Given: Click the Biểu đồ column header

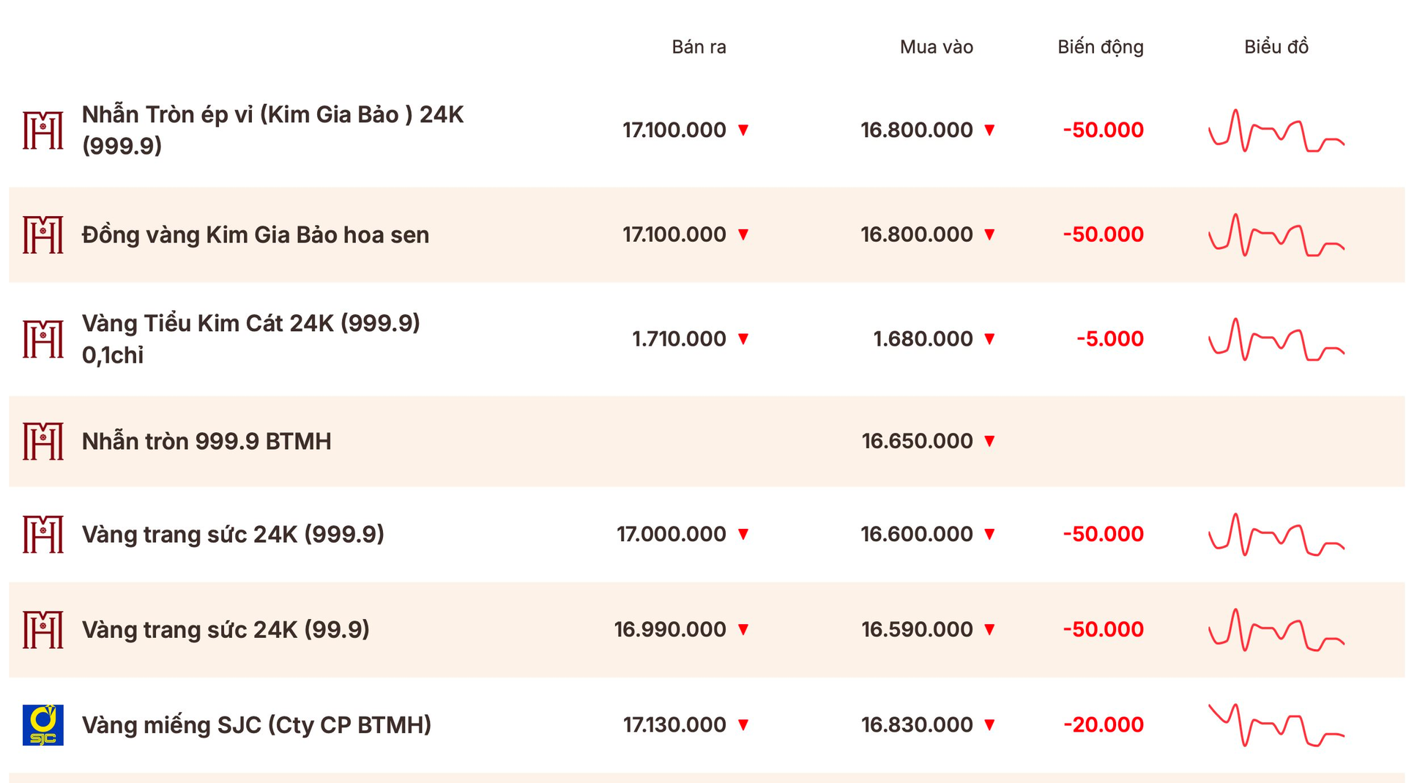Looking at the screenshot, I should coord(1276,47).
